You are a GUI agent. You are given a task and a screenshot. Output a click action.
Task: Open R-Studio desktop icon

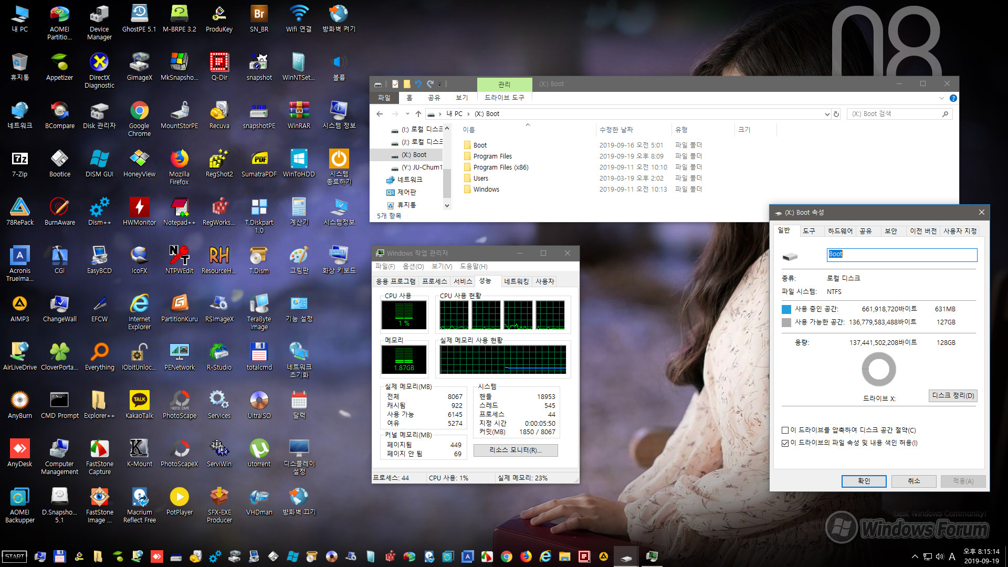[x=219, y=357]
